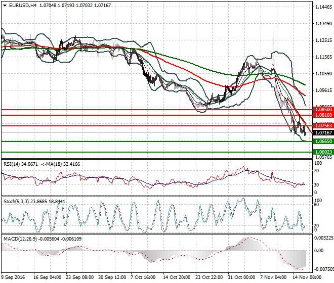This screenshot has height=283, width=334.
Task: Select the 1.08500 red resistance level label
Action: tap(323, 110)
